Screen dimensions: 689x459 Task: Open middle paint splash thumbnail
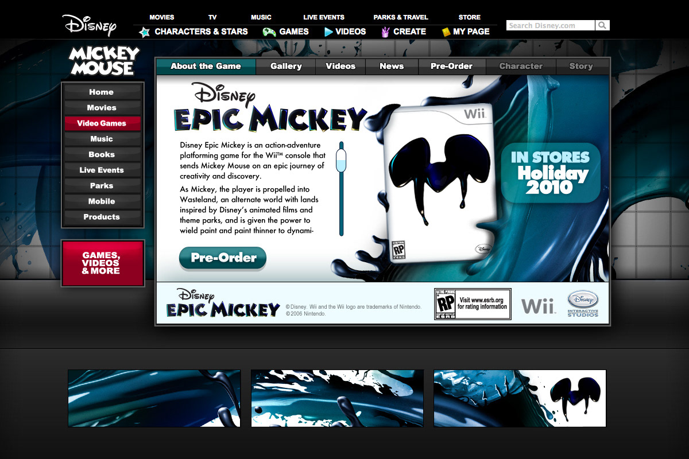point(337,398)
